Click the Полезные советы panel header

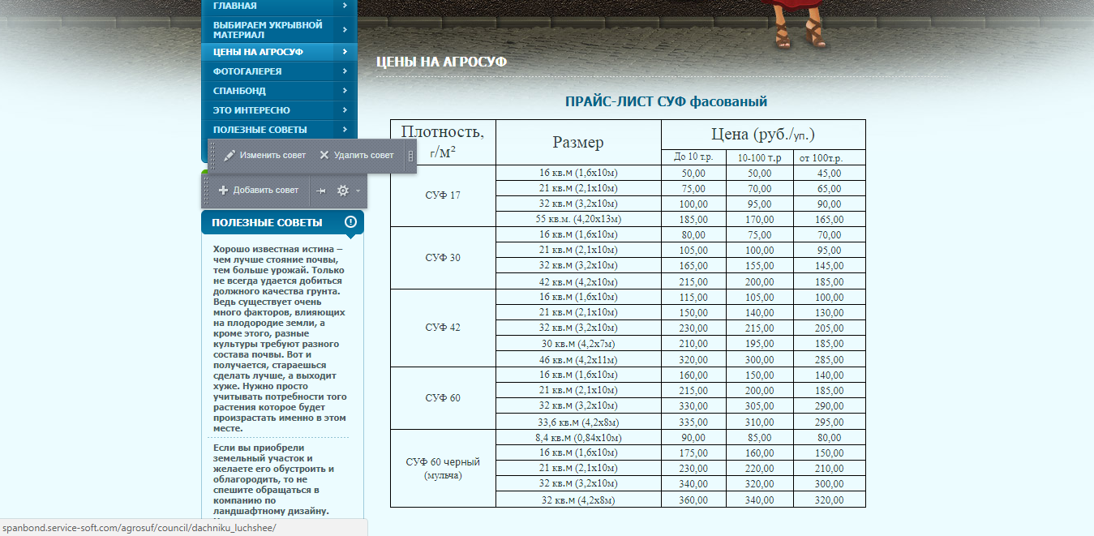[x=282, y=222]
